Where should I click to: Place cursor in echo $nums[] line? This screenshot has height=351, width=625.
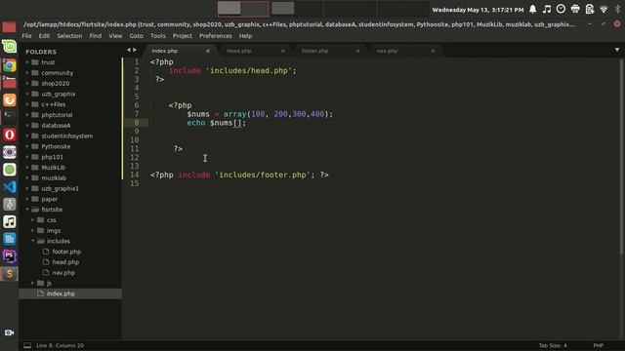click(217, 123)
